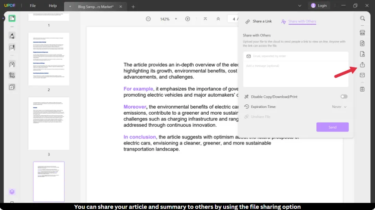Open the Protect PDF lock icon
375x210 pixels.
[x=362, y=54]
